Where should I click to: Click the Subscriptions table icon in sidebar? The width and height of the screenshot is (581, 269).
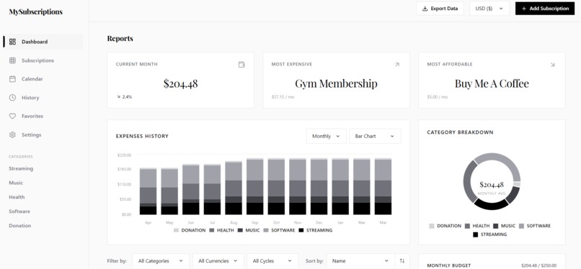pyautogui.click(x=12, y=60)
